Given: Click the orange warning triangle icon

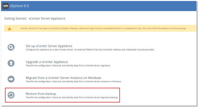Looking at the screenshot, I should (10, 29).
